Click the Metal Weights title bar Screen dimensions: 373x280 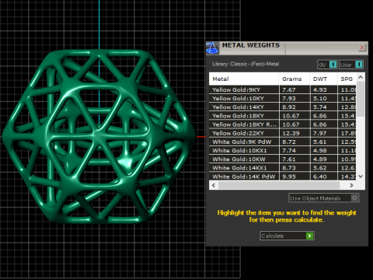tap(287, 48)
